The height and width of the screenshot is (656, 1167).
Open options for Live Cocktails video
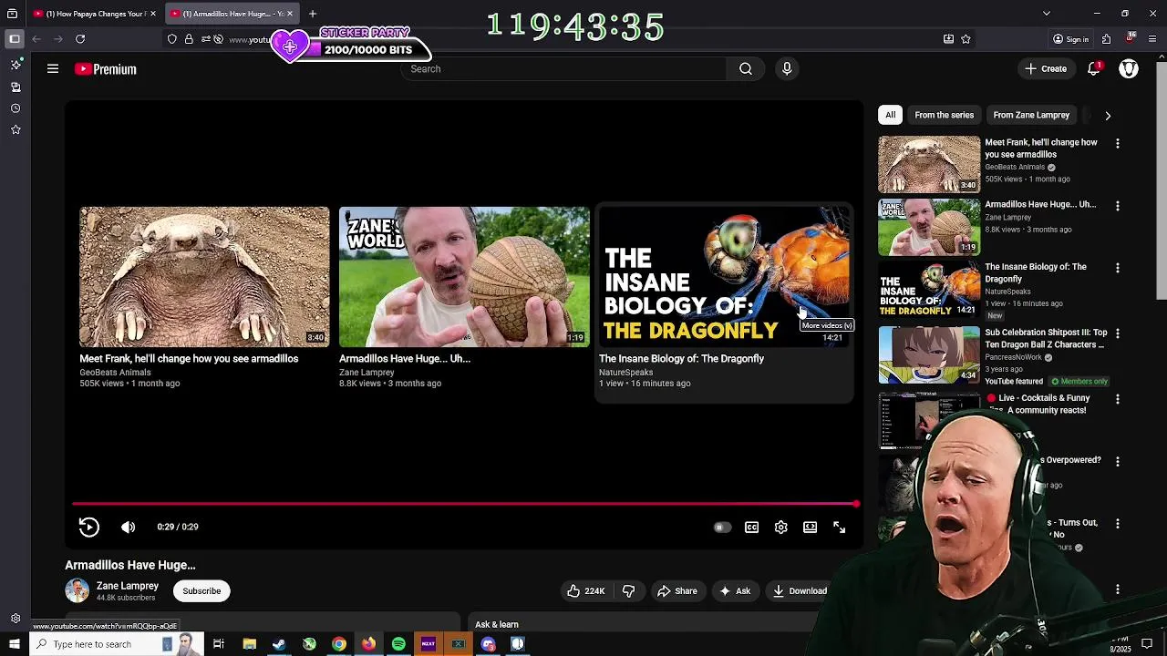[x=1118, y=399]
